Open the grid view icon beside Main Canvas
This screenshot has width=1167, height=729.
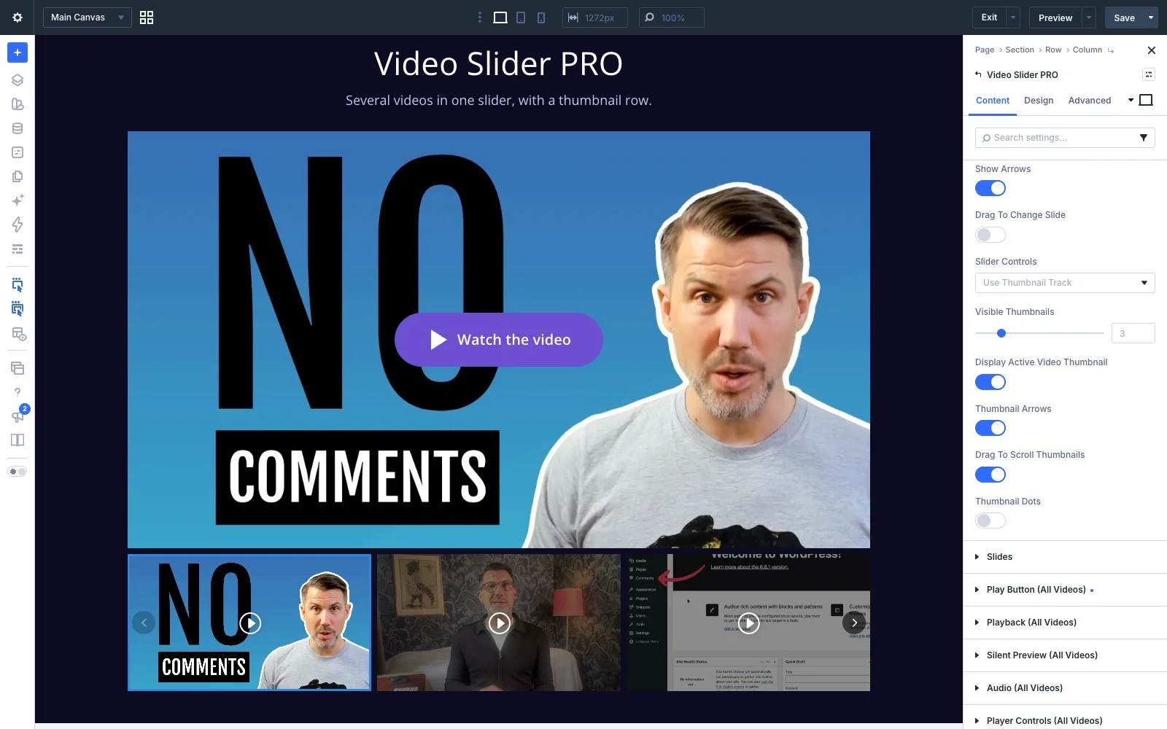147,17
